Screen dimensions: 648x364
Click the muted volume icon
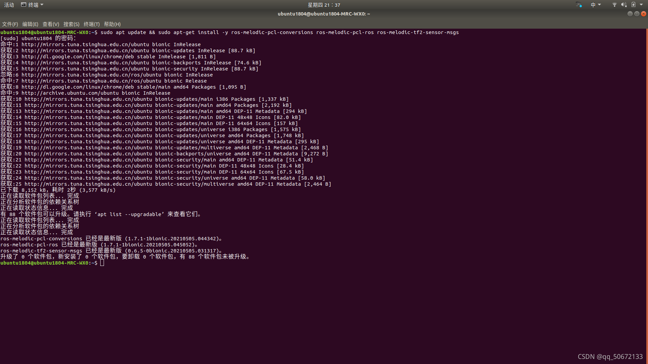(x=624, y=5)
